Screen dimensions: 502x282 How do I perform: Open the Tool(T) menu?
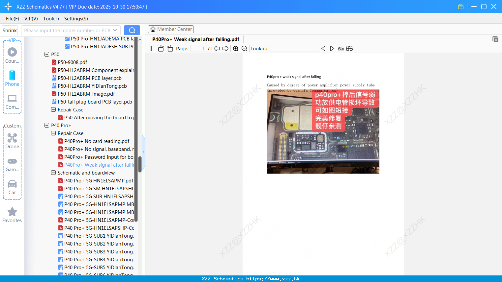tap(51, 19)
